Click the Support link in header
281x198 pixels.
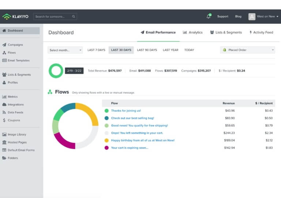tap(222, 16)
